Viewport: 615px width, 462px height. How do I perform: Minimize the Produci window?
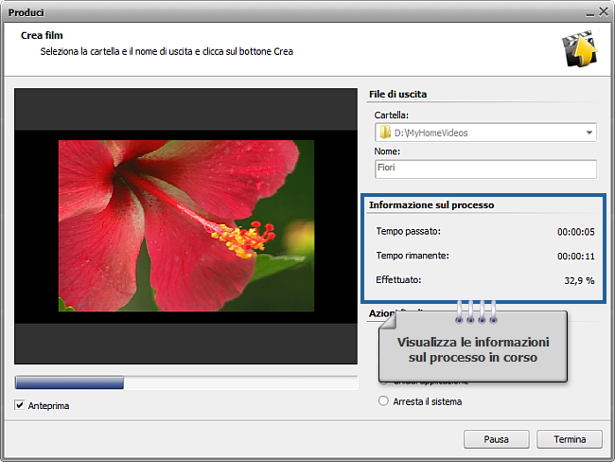[588, 12]
